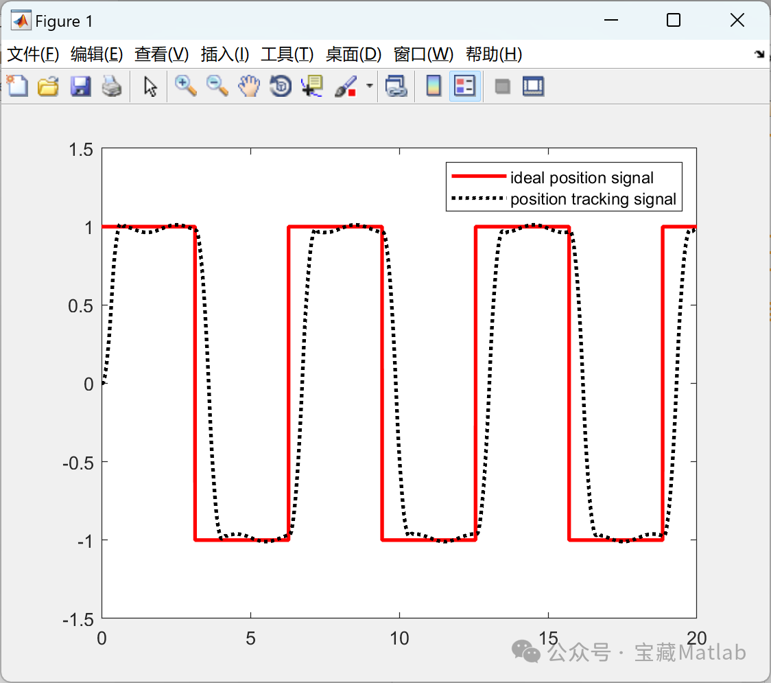Select the Edit Plot arrow tool
The height and width of the screenshot is (683, 771).
pos(150,86)
